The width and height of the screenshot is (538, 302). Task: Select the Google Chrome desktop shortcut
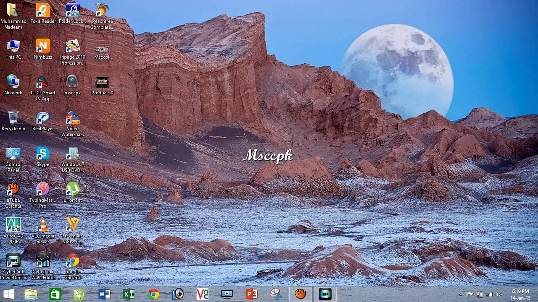point(72,267)
